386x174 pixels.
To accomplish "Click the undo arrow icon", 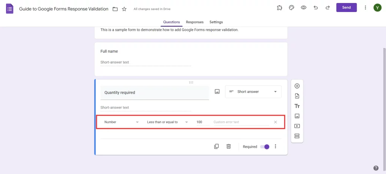I will 316,8.
